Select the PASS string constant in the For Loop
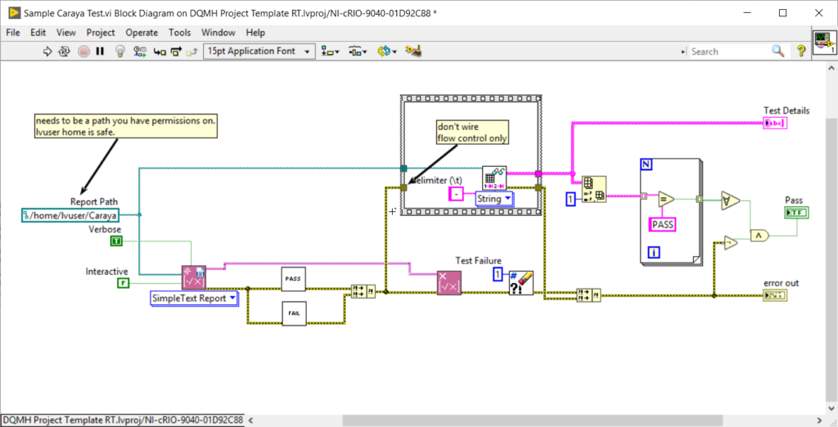 [x=662, y=224]
